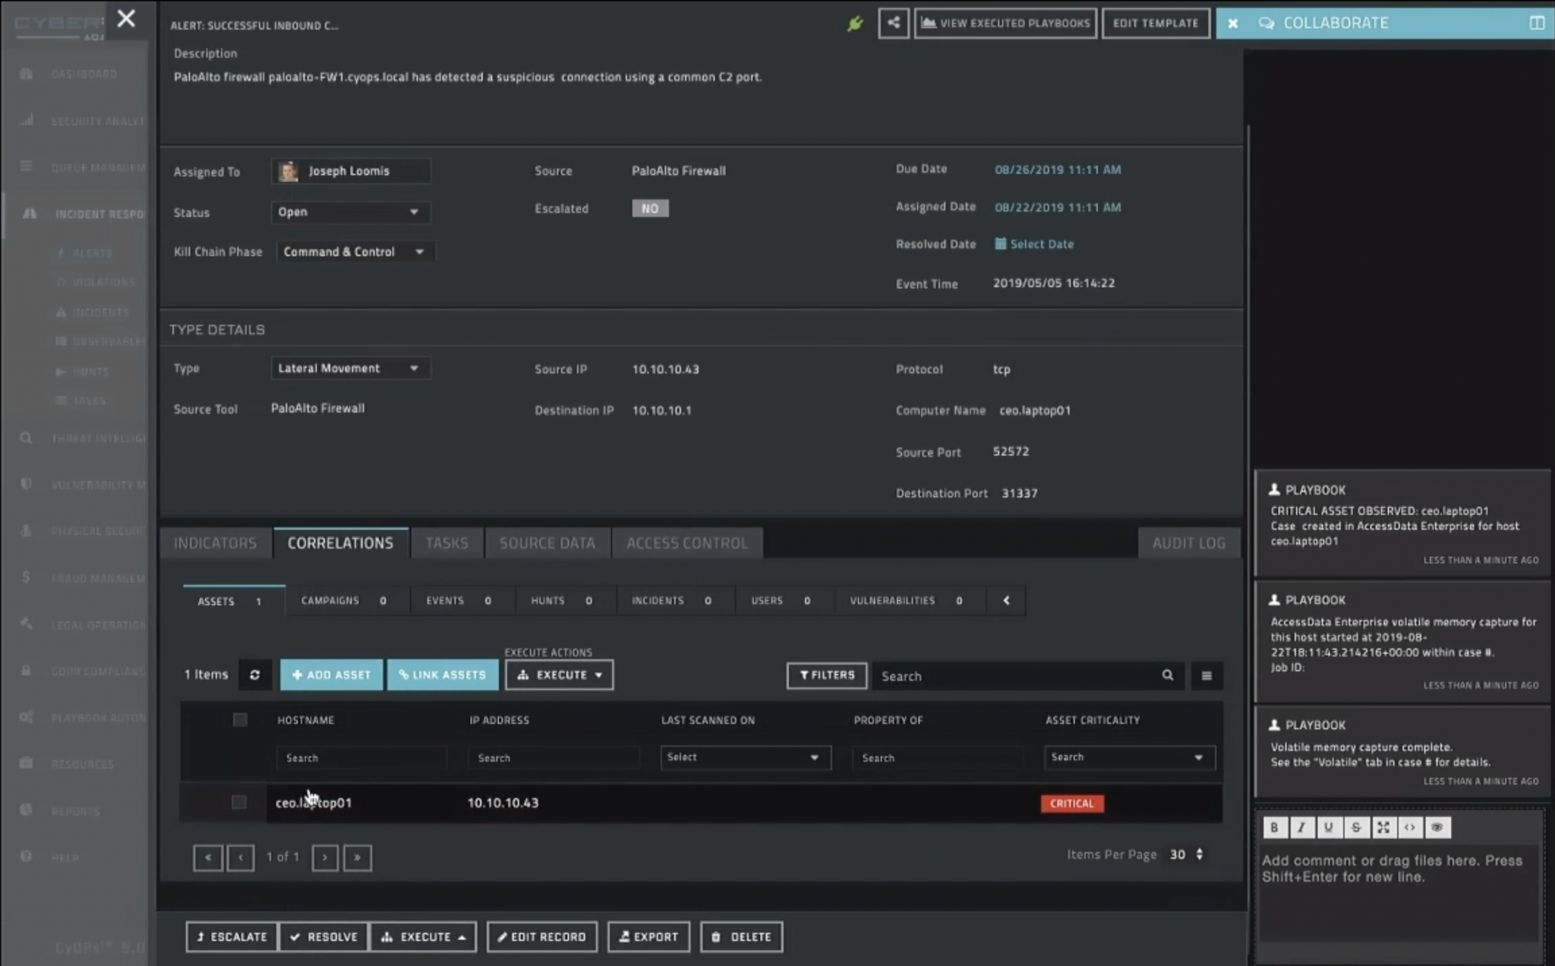Click the green connector plug icon

856,24
